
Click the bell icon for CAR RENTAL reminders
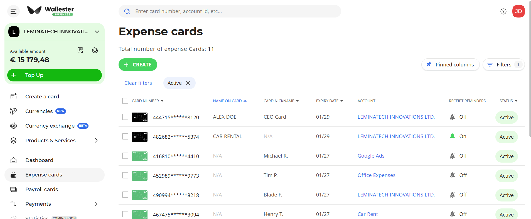coord(452,136)
